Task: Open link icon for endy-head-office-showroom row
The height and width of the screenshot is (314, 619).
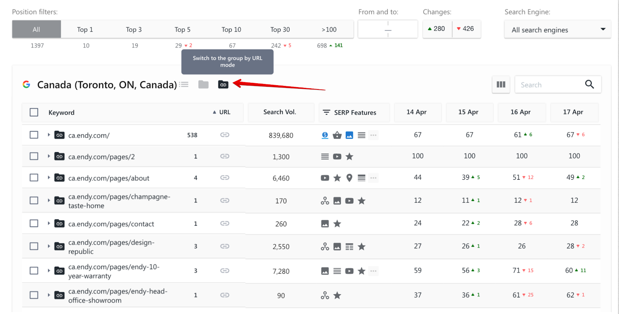Action: tap(225, 295)
